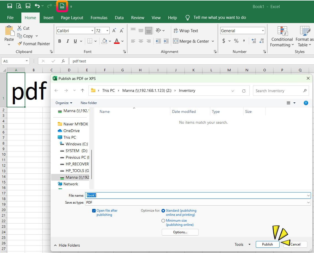Viewport: 314px width, 253px height.
Task: Uncheck Open file after publishing
Action: tap(94, 211)
